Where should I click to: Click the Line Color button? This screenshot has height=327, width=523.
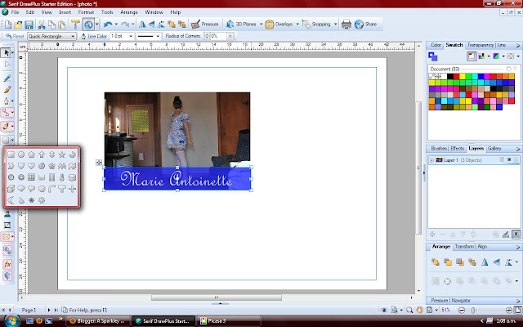94,36
